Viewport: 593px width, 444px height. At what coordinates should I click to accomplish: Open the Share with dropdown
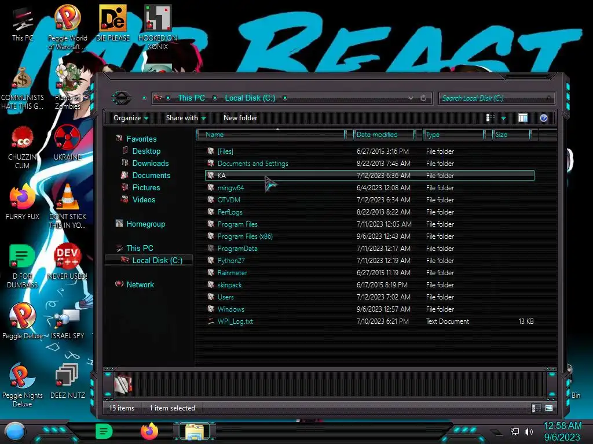186,118
